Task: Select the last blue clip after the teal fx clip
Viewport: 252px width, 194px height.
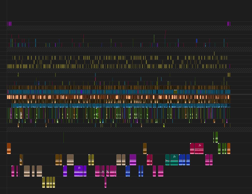Action: (188, 160)
